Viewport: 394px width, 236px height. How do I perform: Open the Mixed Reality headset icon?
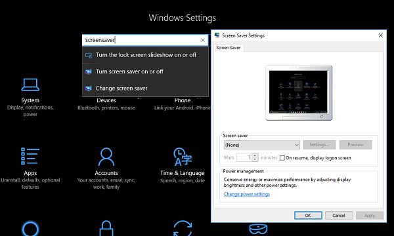pyautogui.click(x=258, y=229)
